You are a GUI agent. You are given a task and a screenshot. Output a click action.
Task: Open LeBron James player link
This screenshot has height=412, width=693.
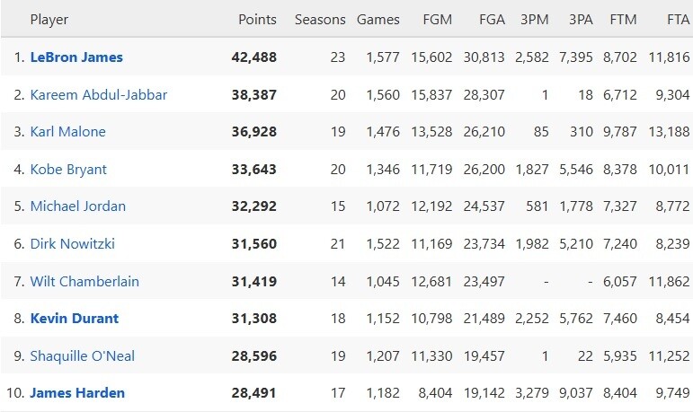pos(76,57)
